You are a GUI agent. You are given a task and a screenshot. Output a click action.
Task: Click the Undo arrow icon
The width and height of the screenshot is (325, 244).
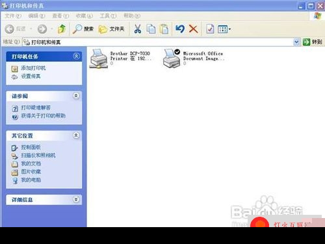pos(180,29)
